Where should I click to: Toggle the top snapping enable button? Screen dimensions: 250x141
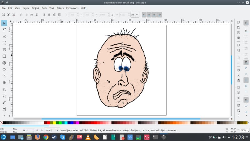coord(246,23)
